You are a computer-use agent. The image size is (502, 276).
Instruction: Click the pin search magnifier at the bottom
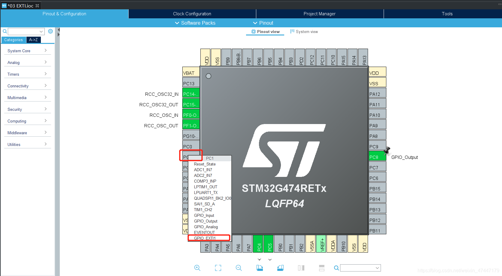click(x=336, y=268)
